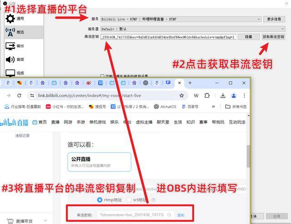Refresh the stream key on Bilibili page
Viewport: 291px width, 224px height.
(169, 215)
